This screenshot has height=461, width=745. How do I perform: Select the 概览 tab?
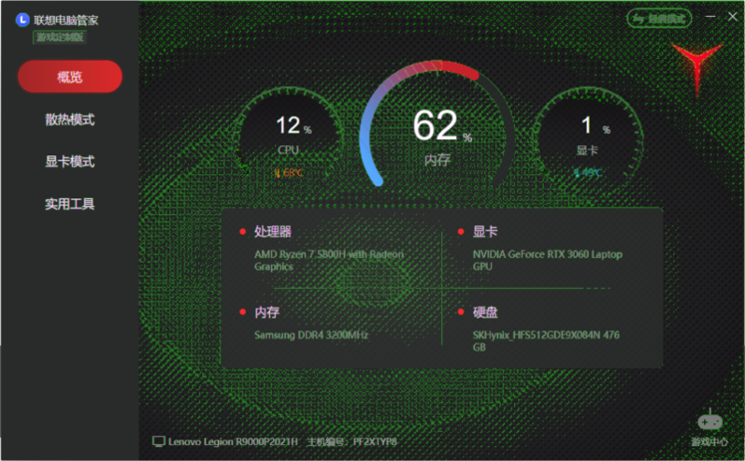pyautogui.click(x=70, y=77)
